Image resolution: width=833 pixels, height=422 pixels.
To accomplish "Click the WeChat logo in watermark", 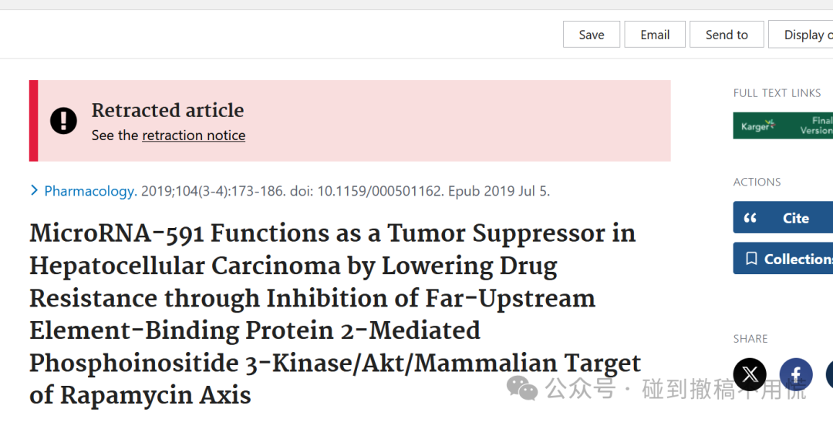I will coord(521,387).
